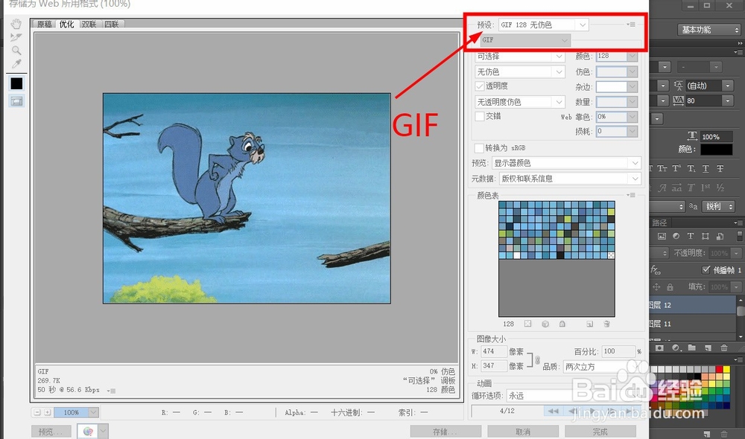Viewport: 745px width, 439px height.
Task: Switch to the 双联 tab
Action: pos(89,25)
